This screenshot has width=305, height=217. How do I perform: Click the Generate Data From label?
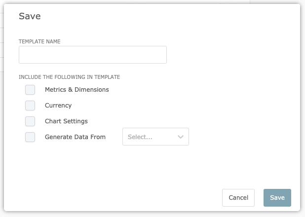pos(75,137)
